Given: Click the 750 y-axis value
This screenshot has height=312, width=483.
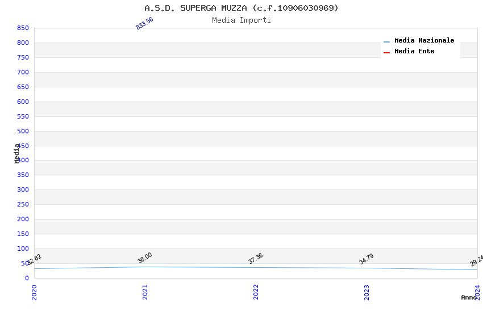Looking at the screenshot, I should pos(23,57).
